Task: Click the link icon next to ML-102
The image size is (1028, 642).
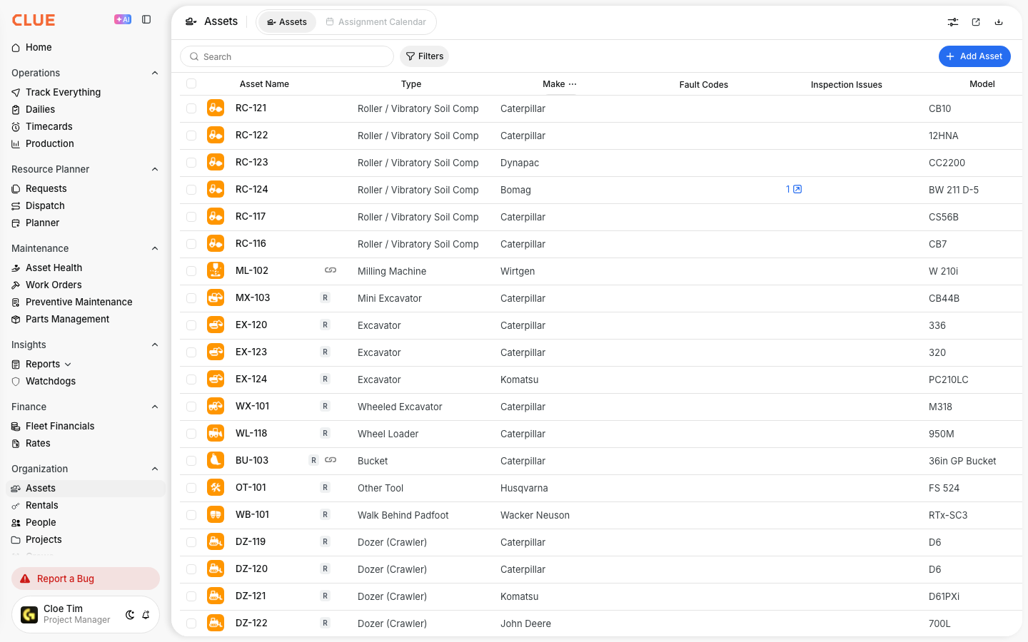Action: point(331,270)
